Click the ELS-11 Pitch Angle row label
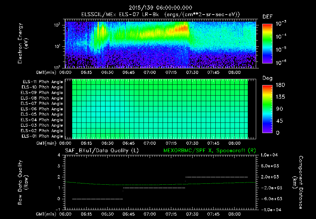 pos(43,82)
